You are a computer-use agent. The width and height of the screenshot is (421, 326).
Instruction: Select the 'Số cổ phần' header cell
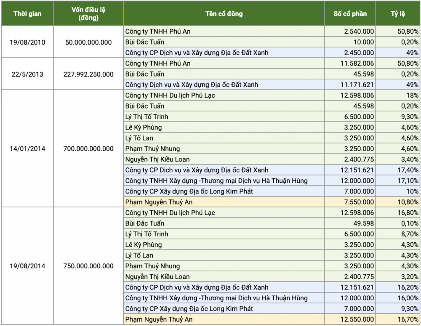point(350,14)
